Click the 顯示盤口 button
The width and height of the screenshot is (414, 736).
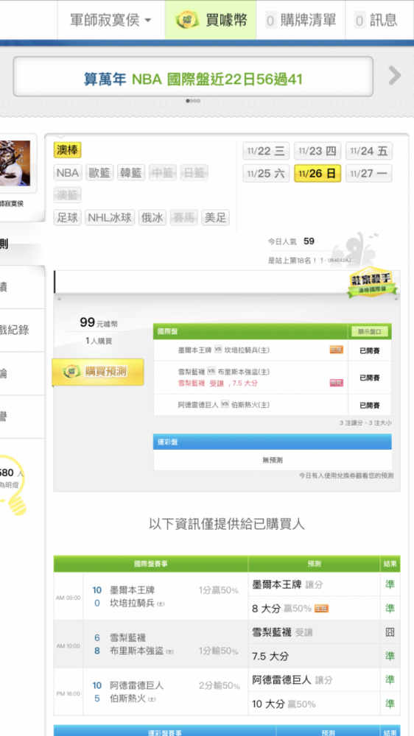coord(371,331)
